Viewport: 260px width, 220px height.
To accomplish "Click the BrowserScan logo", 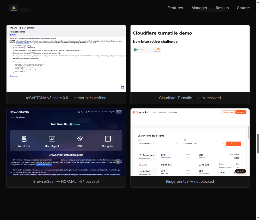I will [19, 112].
